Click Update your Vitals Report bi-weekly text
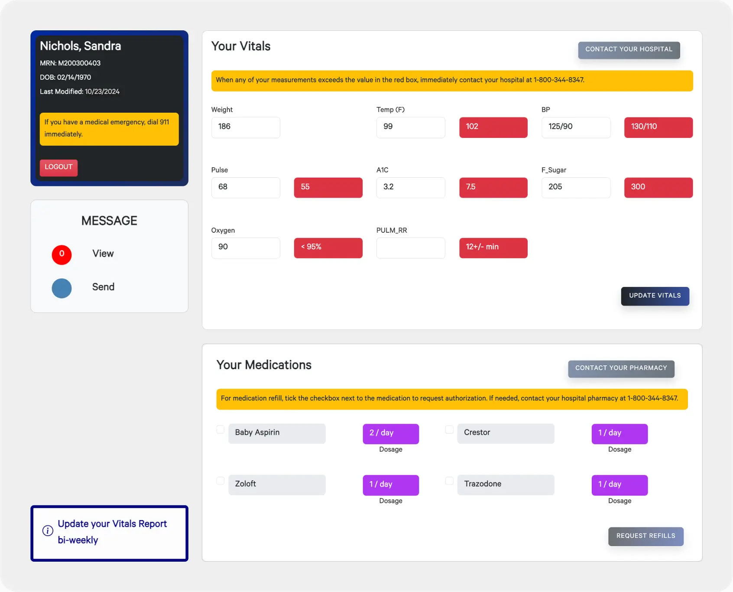733x592 pixels. click(x=112, y=532)
